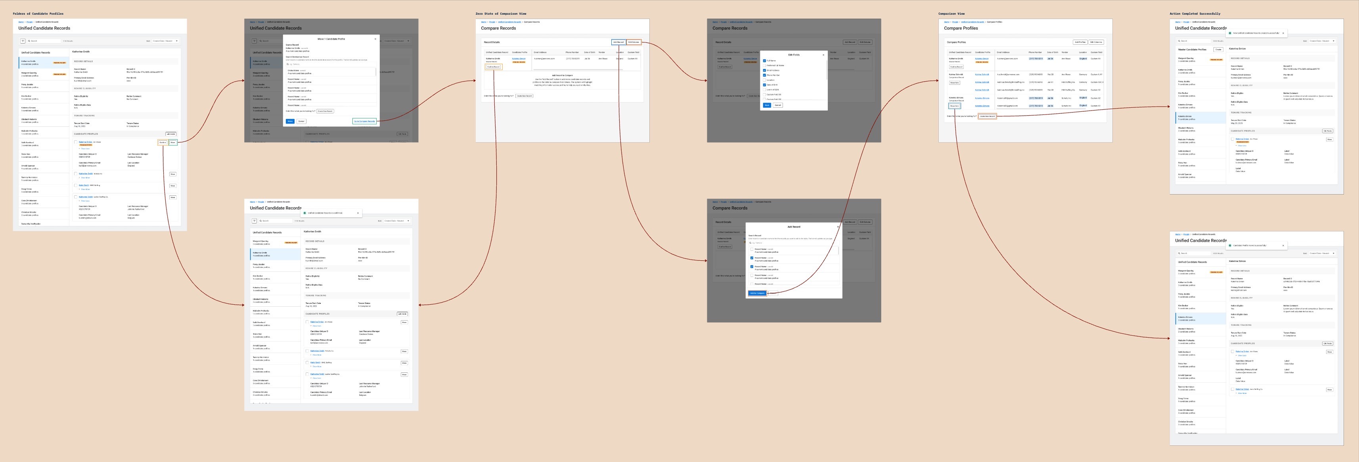
Task: Close the Move 1 Candidate Profile dialog
Action: click(375, 38)
